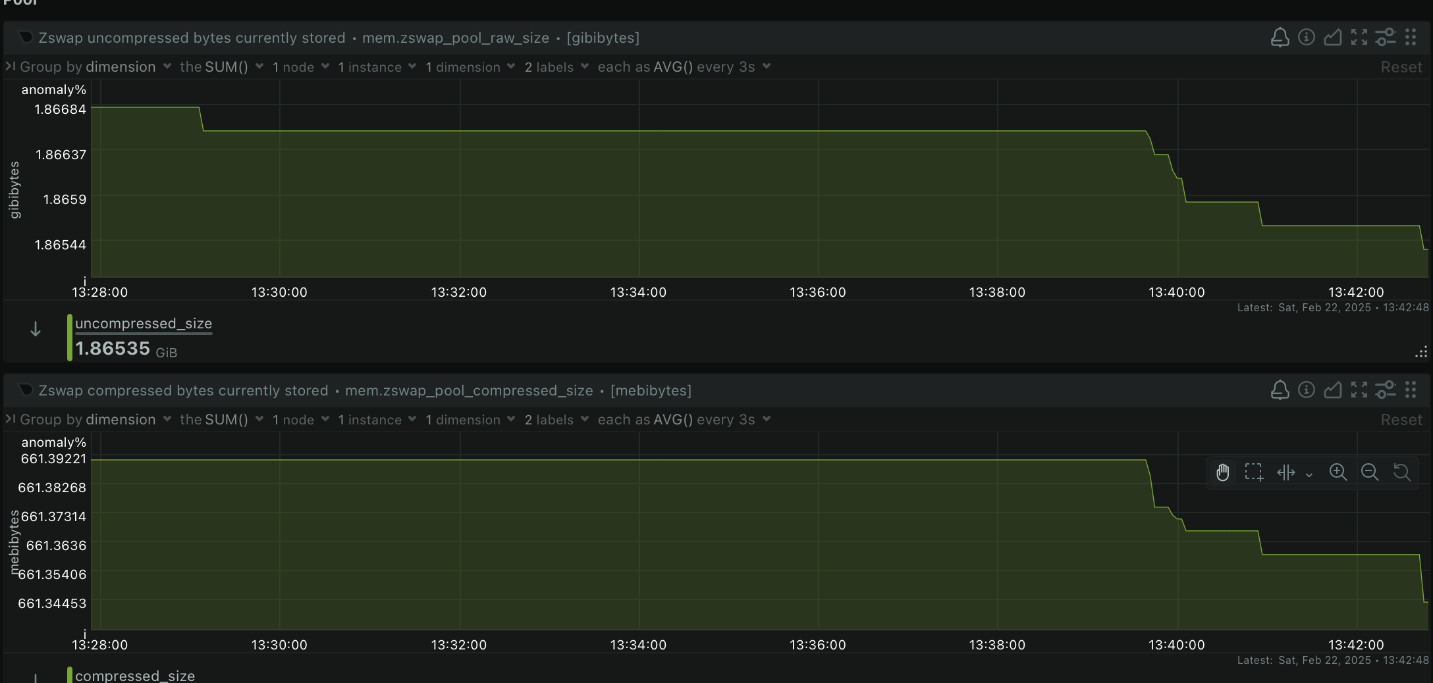Open uncompressed bytes chart in fullscreen
This screenshot has width=1433, height=683.
click(1359, 38)
